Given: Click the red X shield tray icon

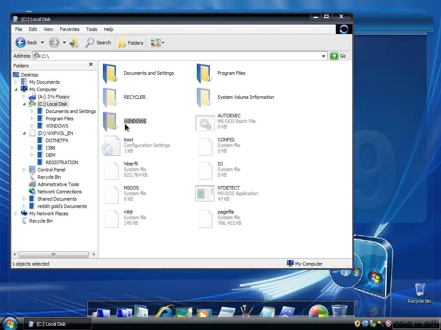Looking at the screenshot, I should tap(388, 324).
